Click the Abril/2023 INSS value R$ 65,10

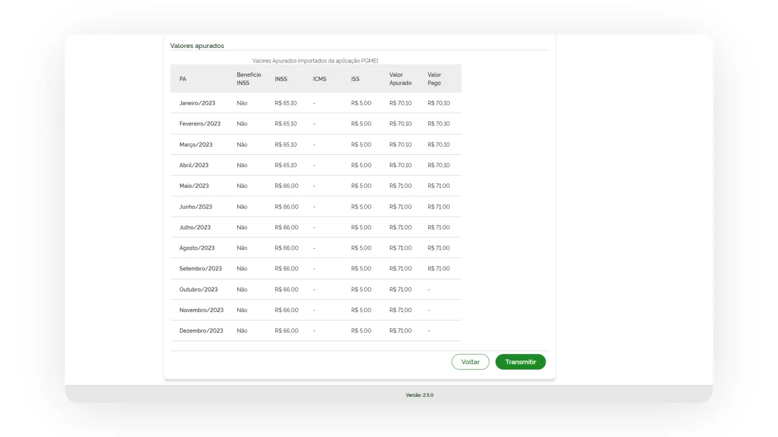[286, 165]
